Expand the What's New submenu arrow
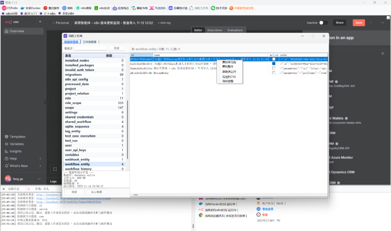The width and height of the screenshot is (391, 231). pyautogui.click(x=40, y=166)
